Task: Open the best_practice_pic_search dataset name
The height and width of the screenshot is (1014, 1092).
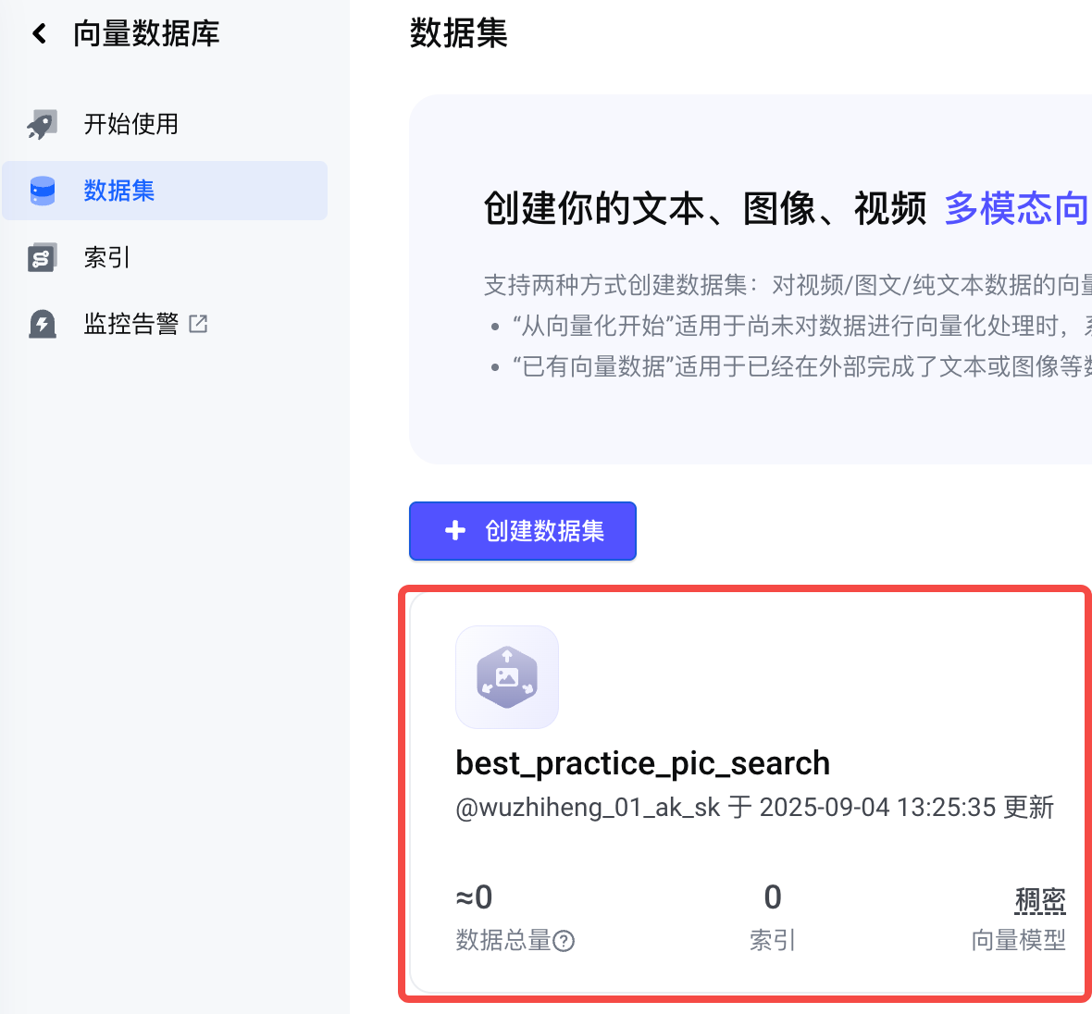Action: tap(642, 763)
